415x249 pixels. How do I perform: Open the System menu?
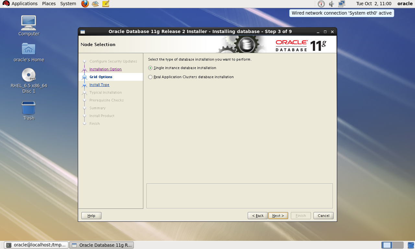click(x=68, y=4)
